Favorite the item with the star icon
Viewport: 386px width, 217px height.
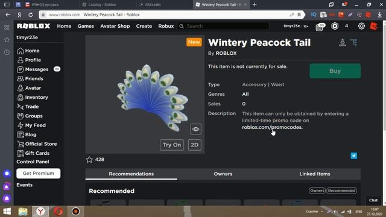(x=89, y=160)
